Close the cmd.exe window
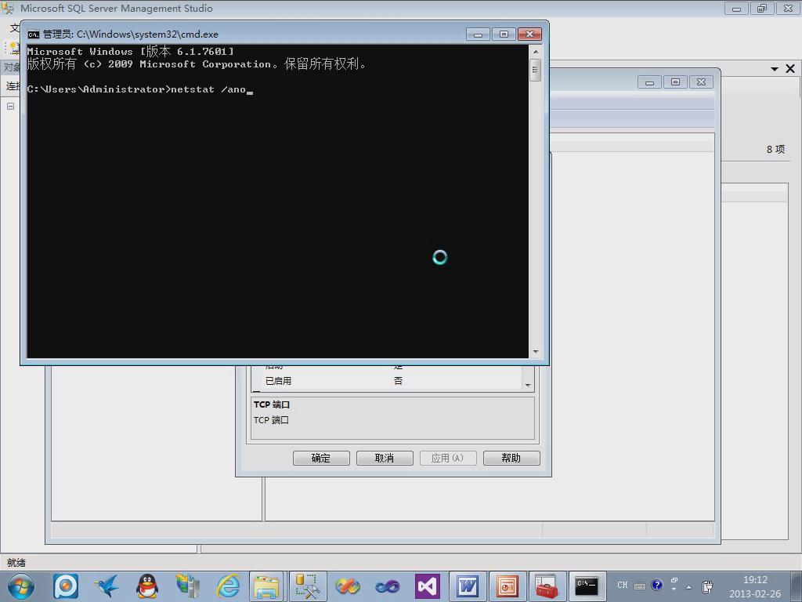802x602 pixels. coord(530,34)
